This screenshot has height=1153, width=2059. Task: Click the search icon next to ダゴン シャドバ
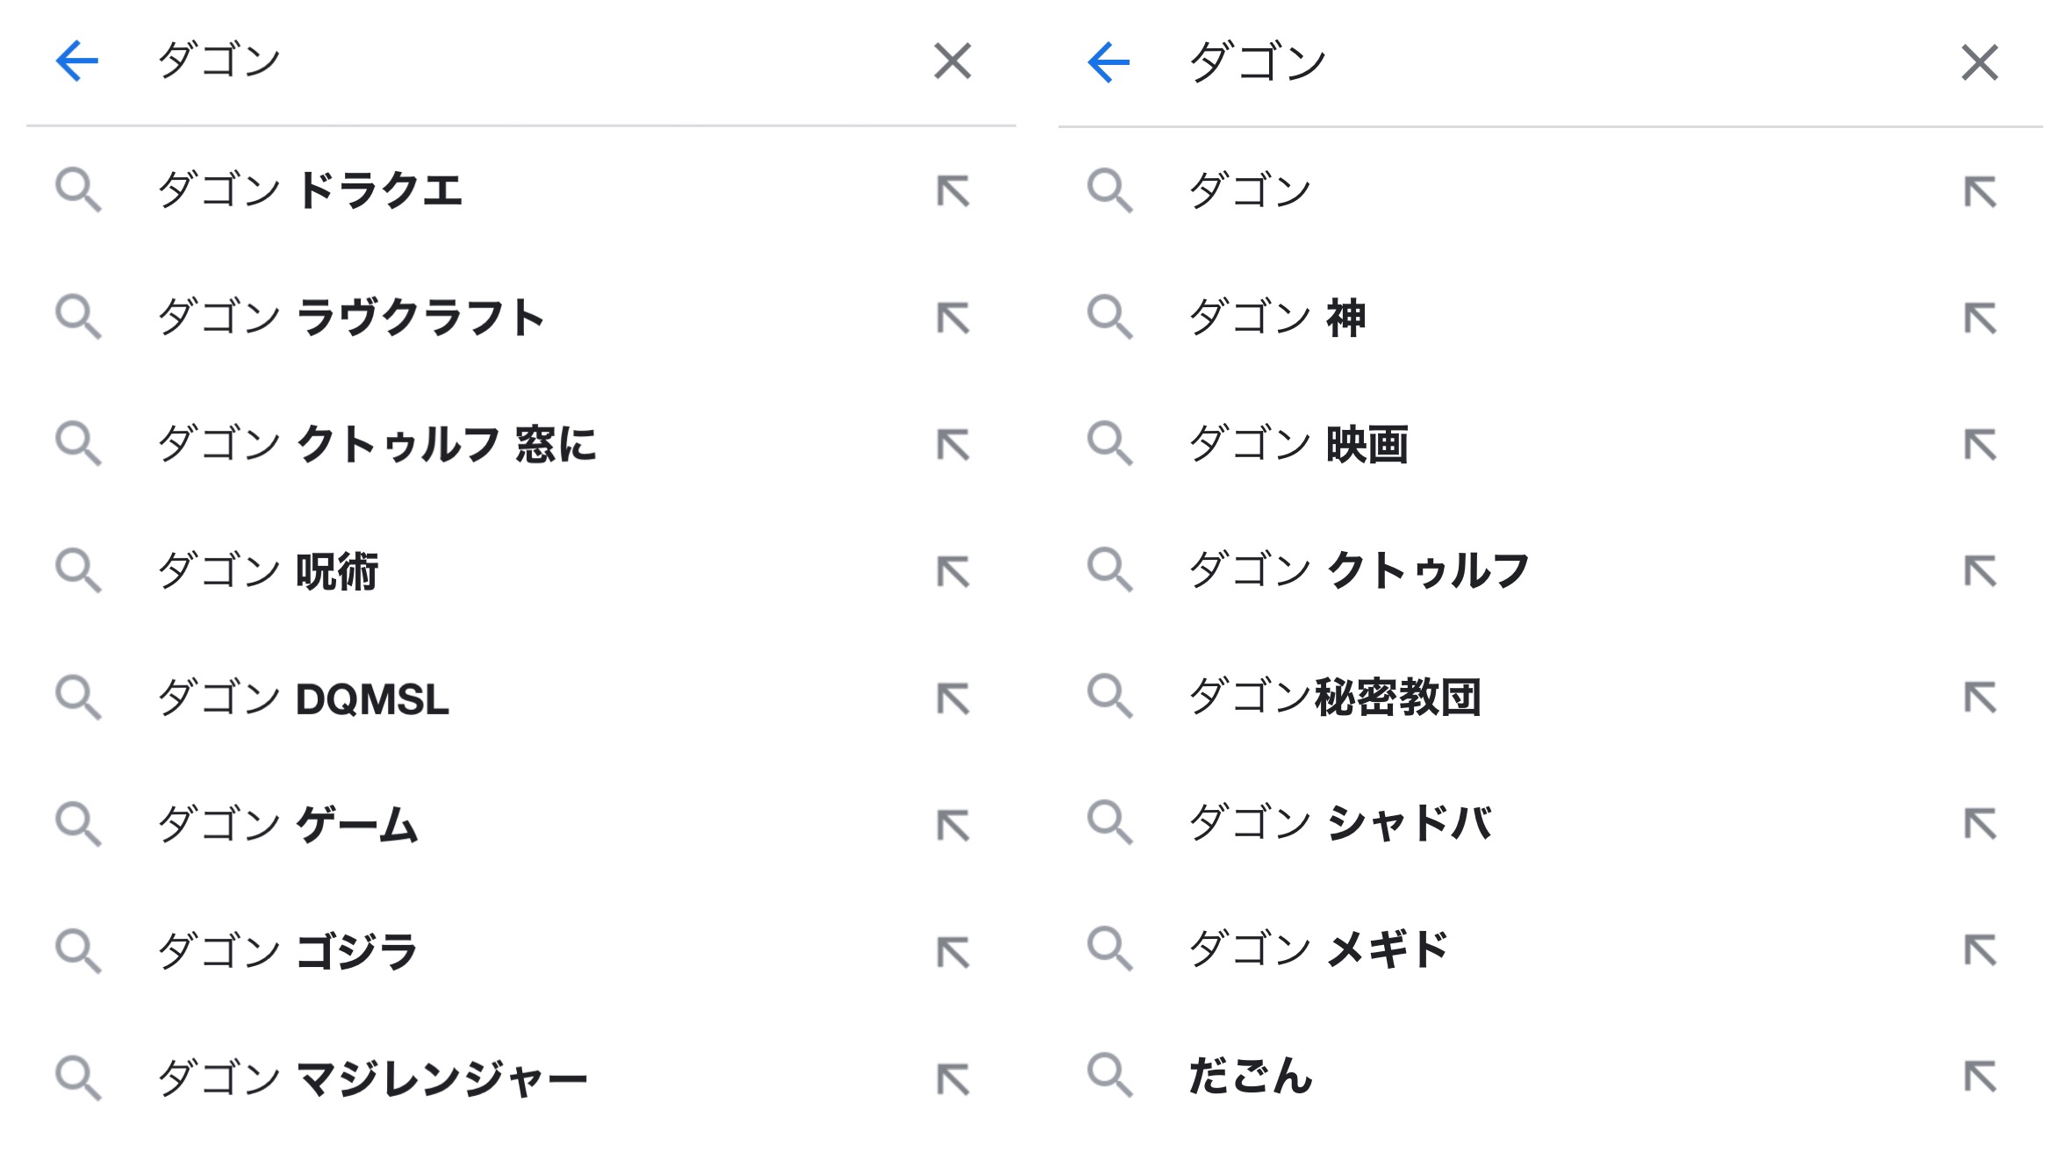click(1109, 823)
